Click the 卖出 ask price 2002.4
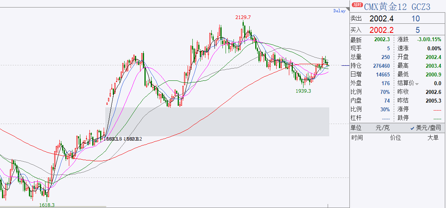446x208 pixels. [381, 19]
